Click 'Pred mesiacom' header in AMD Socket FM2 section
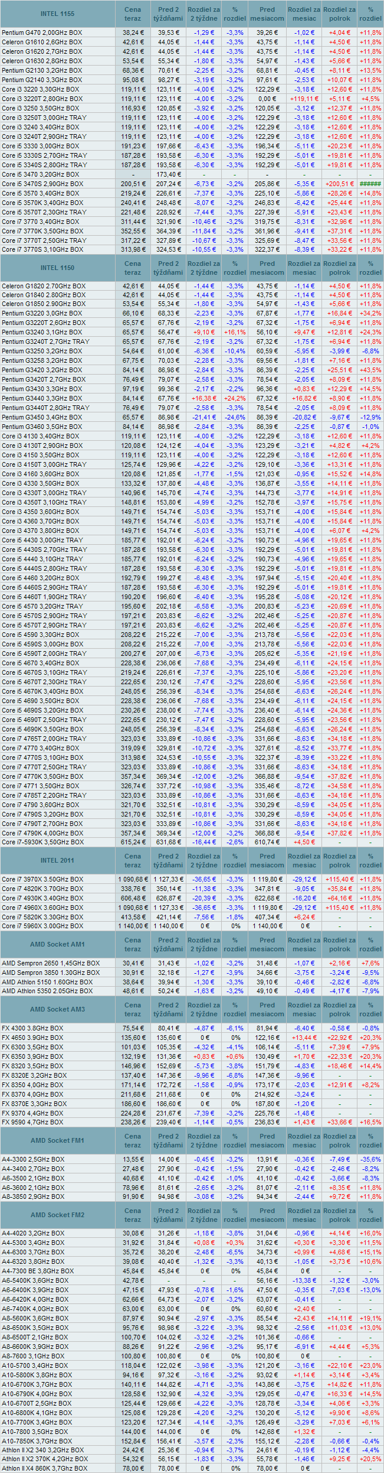 [x=267, y=1215]
